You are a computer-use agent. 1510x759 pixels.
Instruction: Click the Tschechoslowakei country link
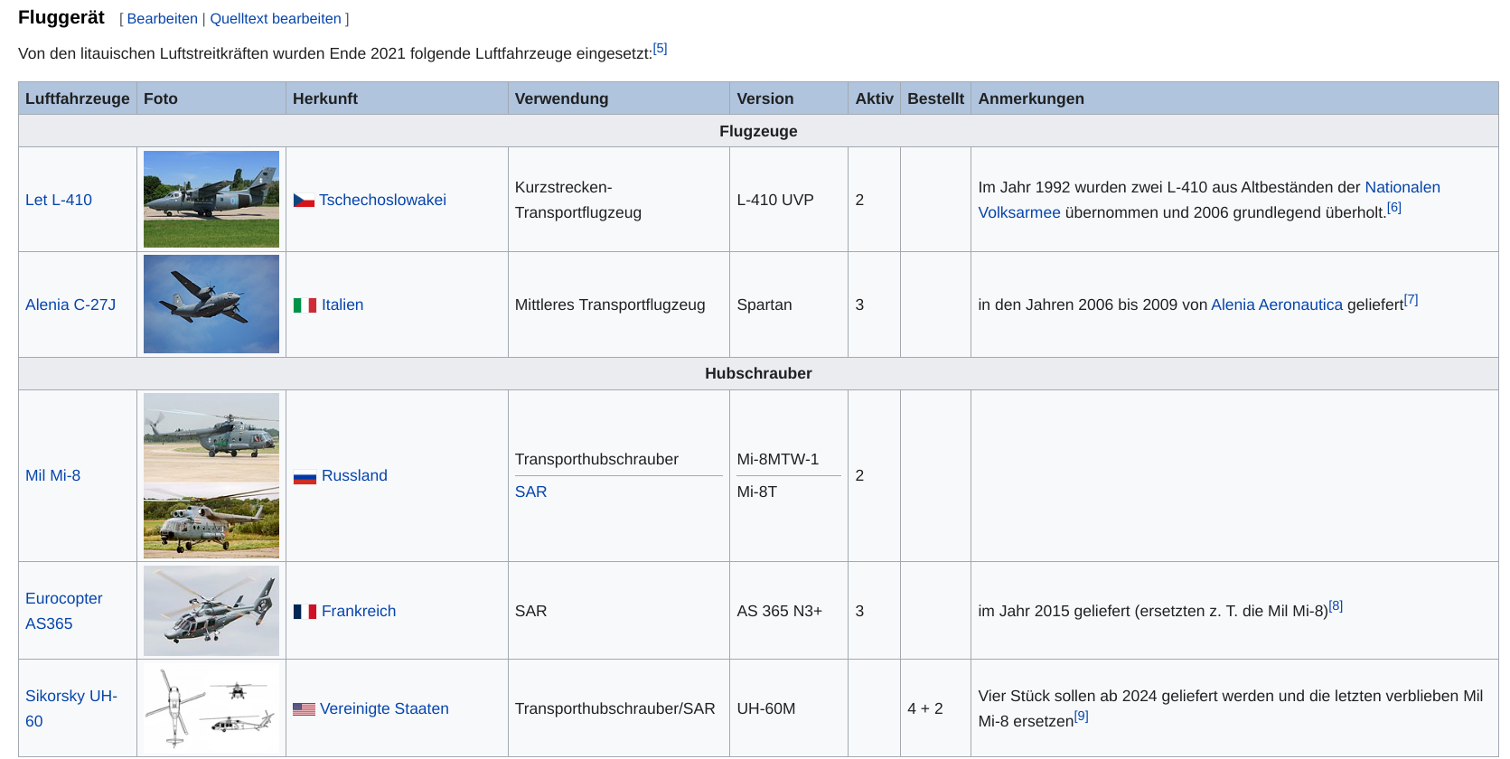382,200
